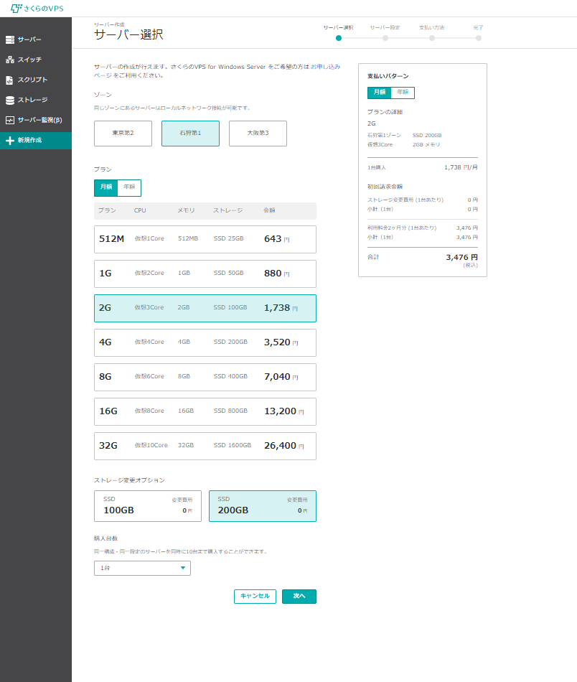Choose SSD 100GB storage option

[148, 506]
